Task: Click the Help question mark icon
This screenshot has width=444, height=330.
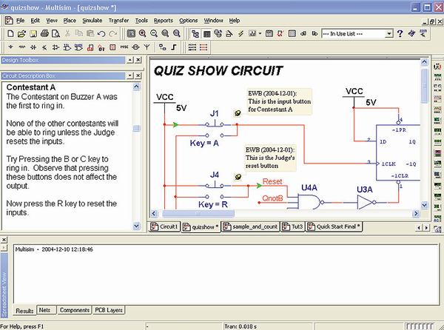Action: (x=400, y=33)
